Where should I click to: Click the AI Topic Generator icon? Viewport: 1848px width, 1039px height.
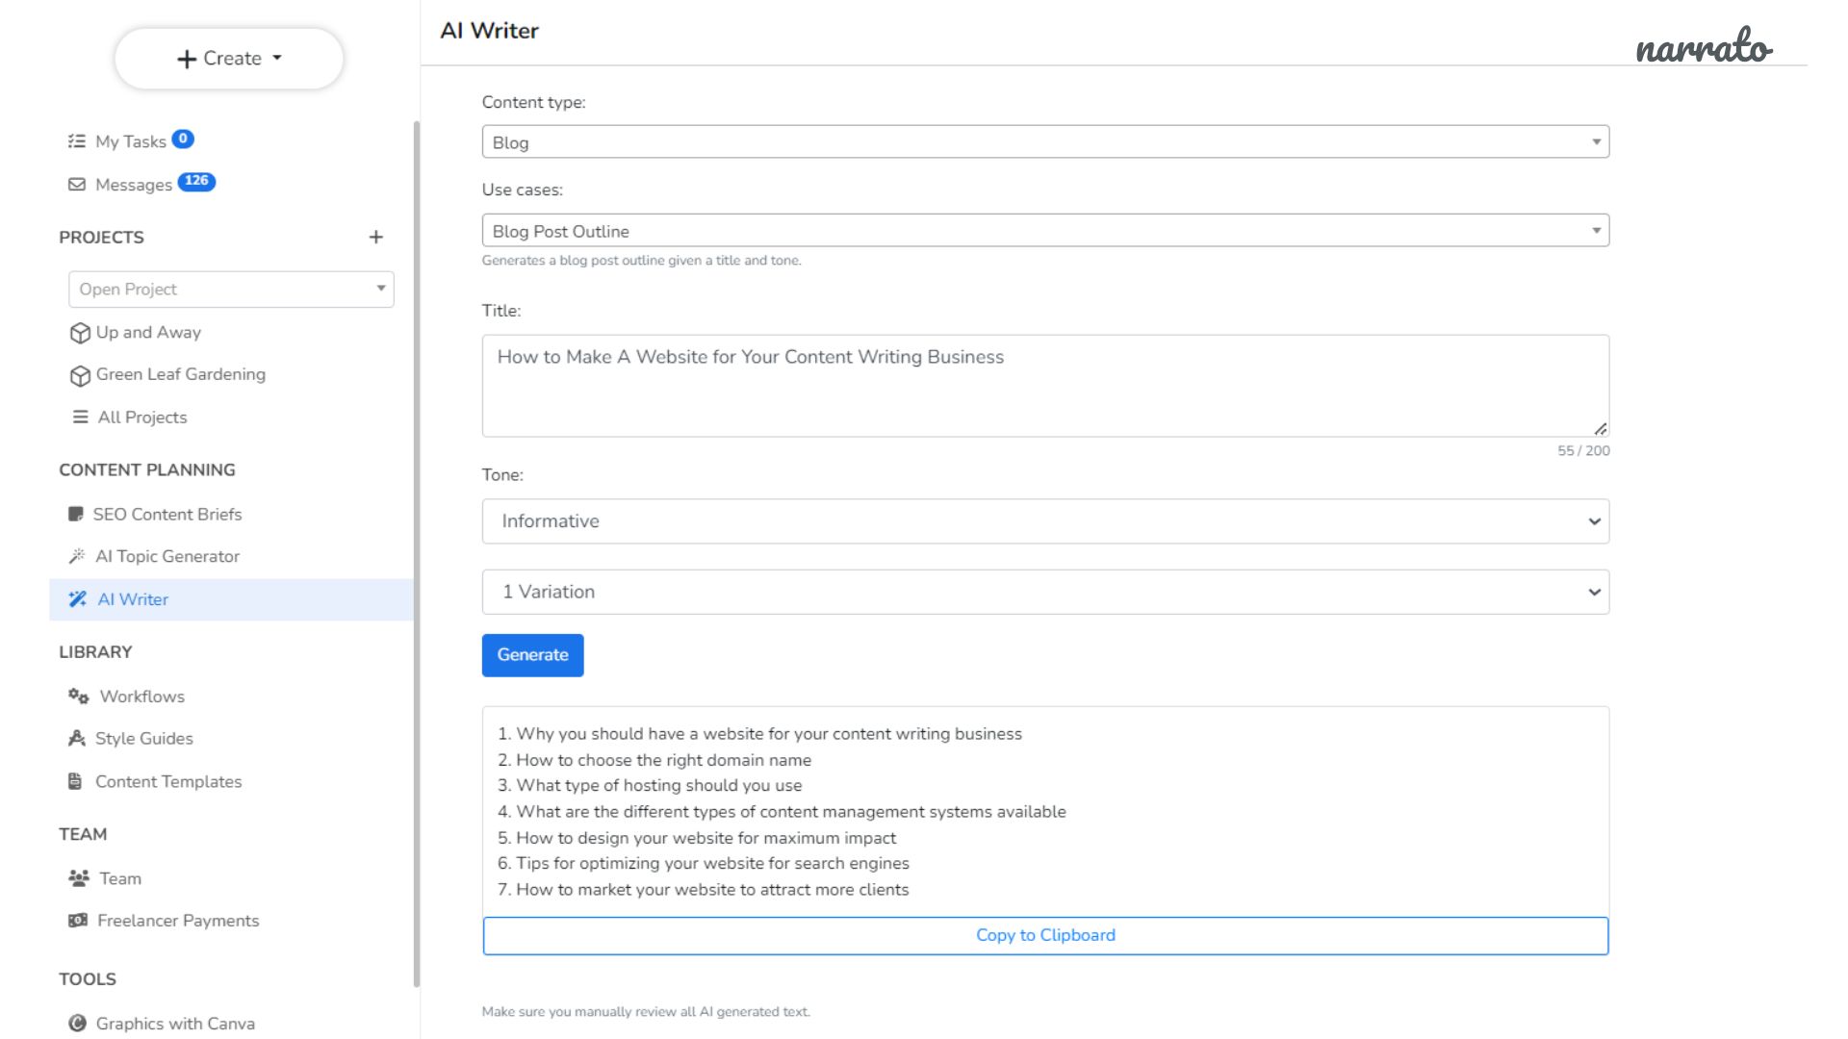click(x=79, y=556)
